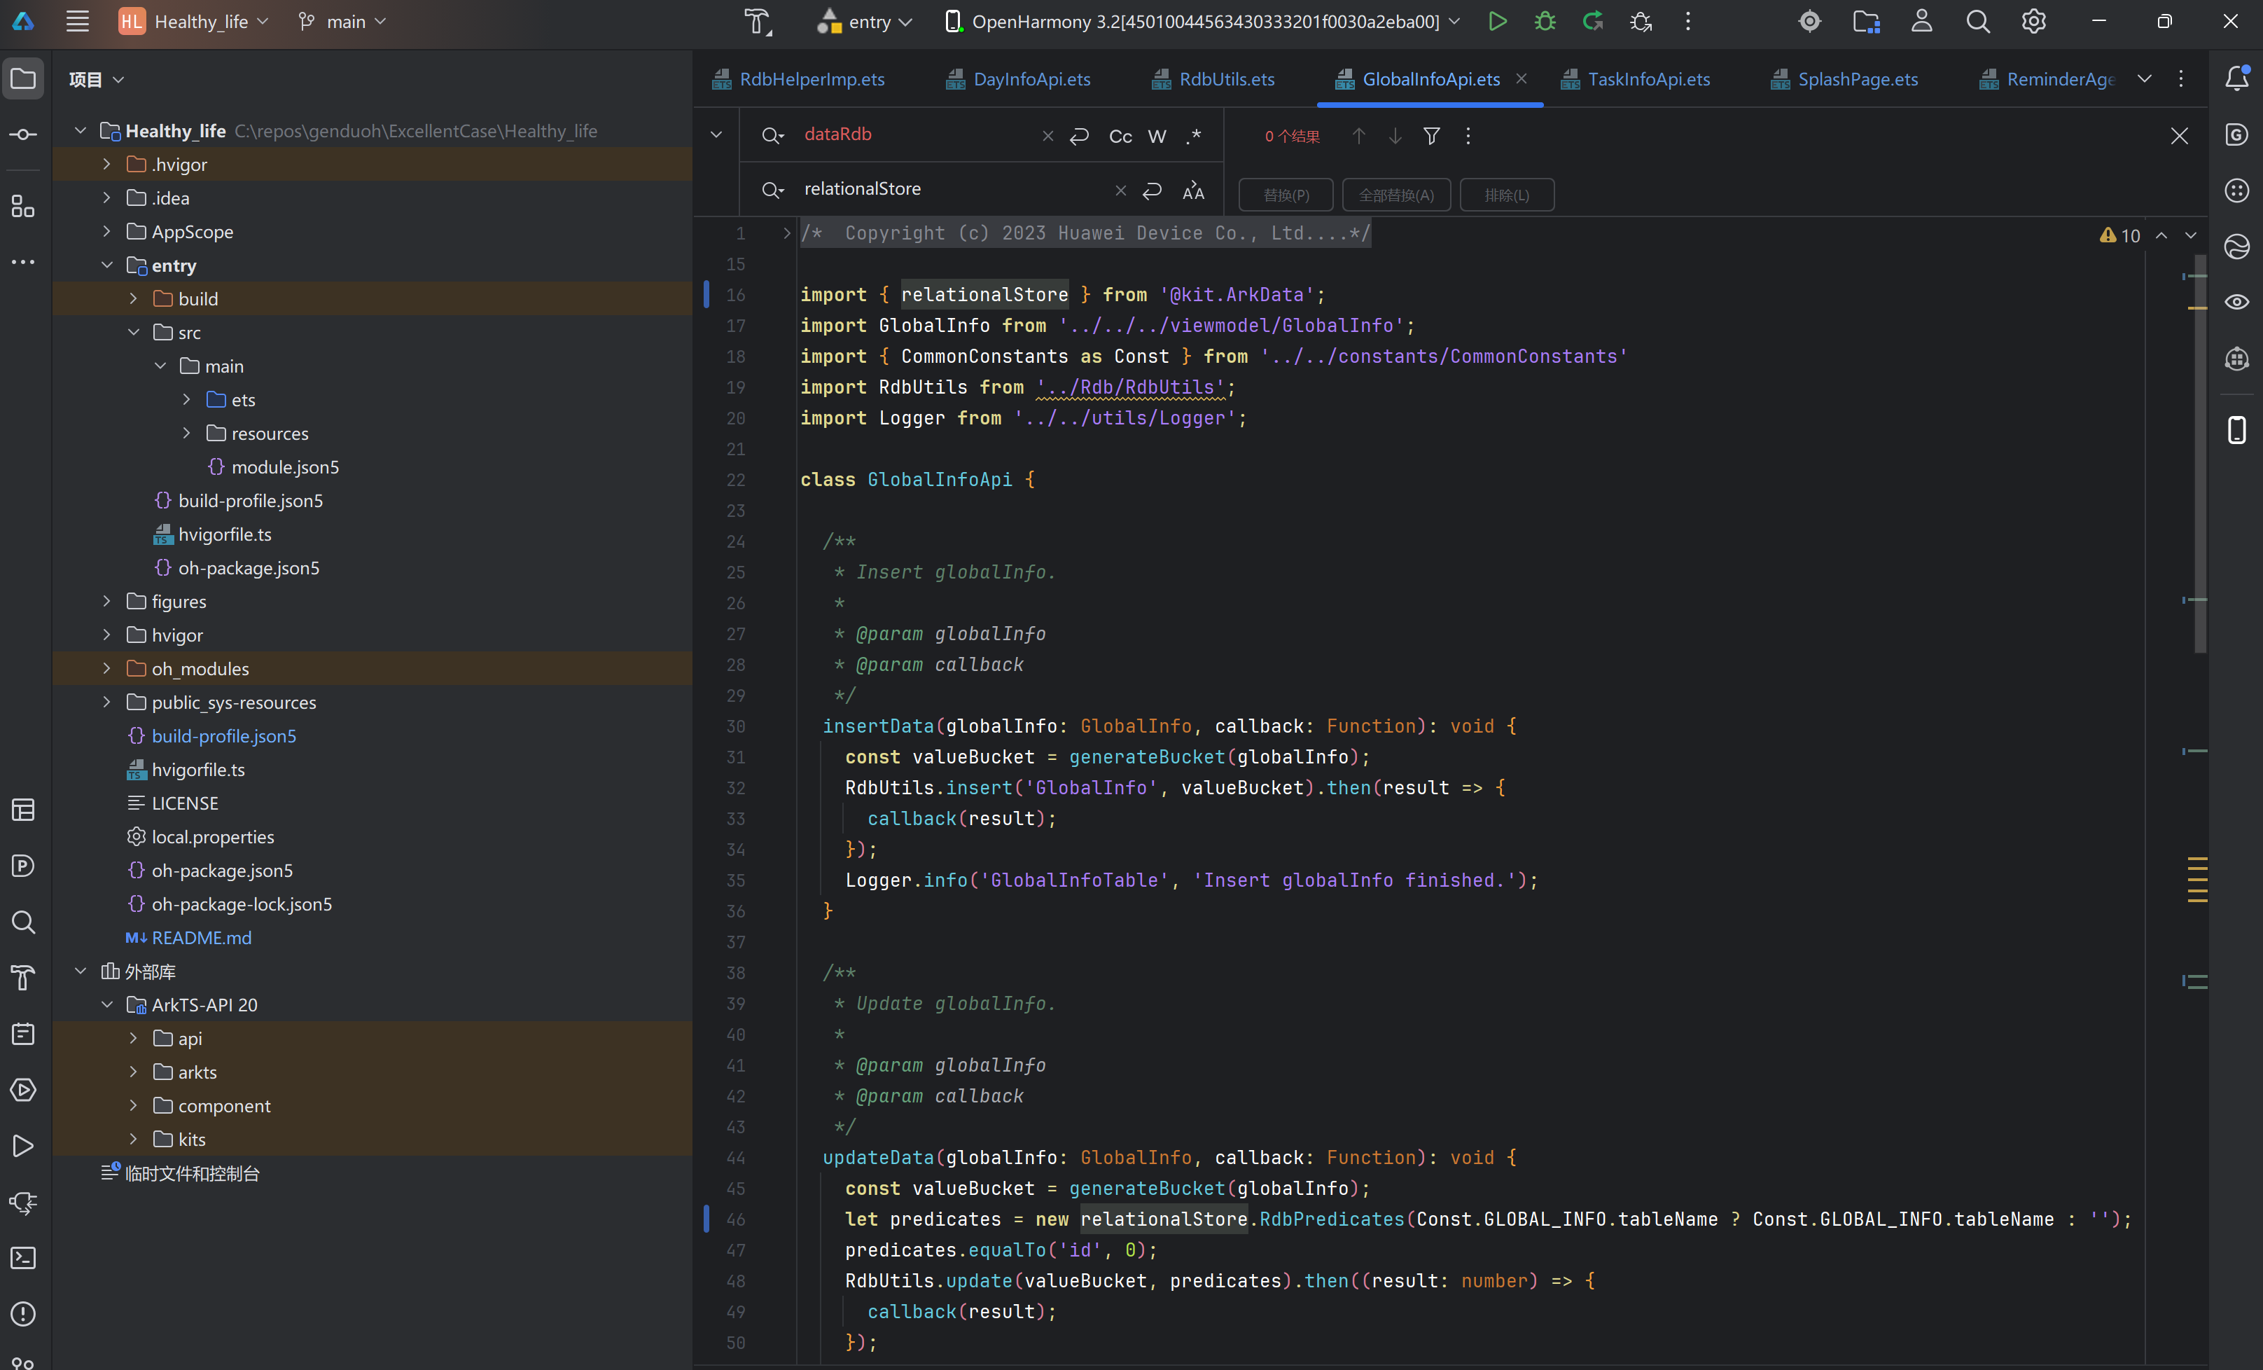This screenshot has width=2263, height=1370.
Task: Open the Terminal tool window
Action: coord(23,1258)
